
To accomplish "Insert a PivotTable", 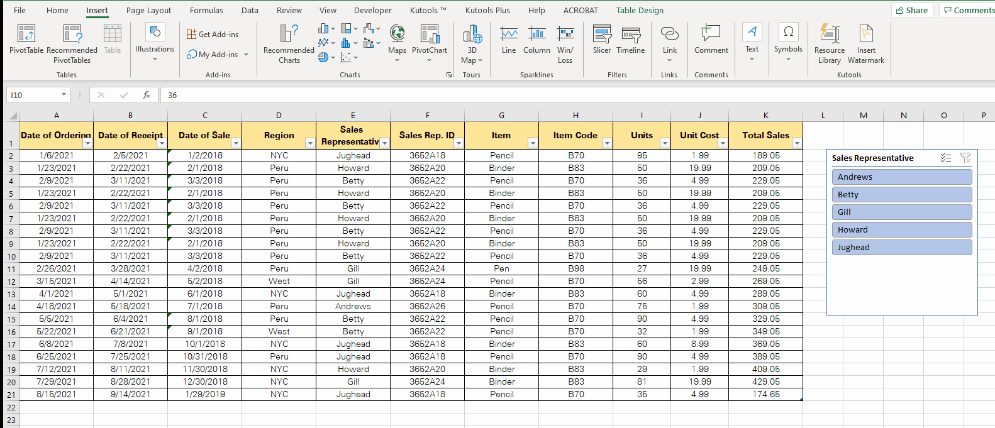I will 26,39.
